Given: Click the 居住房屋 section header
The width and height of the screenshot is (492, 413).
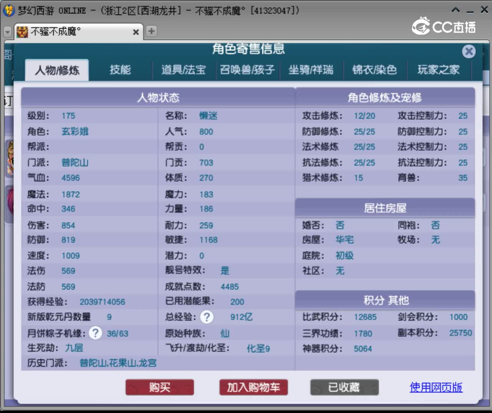Looking at the screenshot, I should click(385, 208).
